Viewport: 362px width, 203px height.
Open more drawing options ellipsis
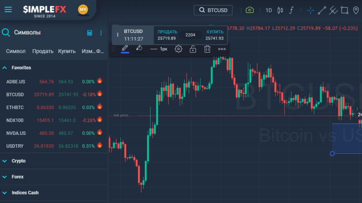tap(222, 49)
